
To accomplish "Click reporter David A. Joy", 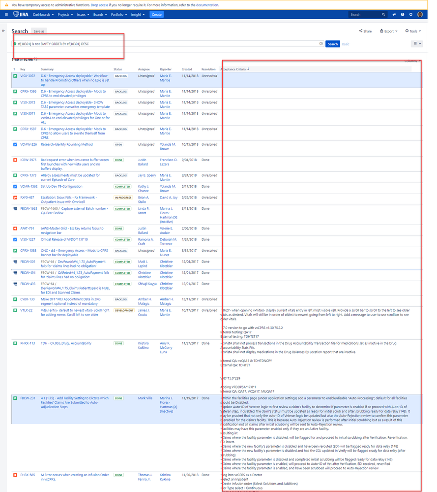I will point(169,197).
